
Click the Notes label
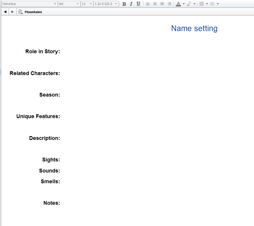(x=52, y=203)
